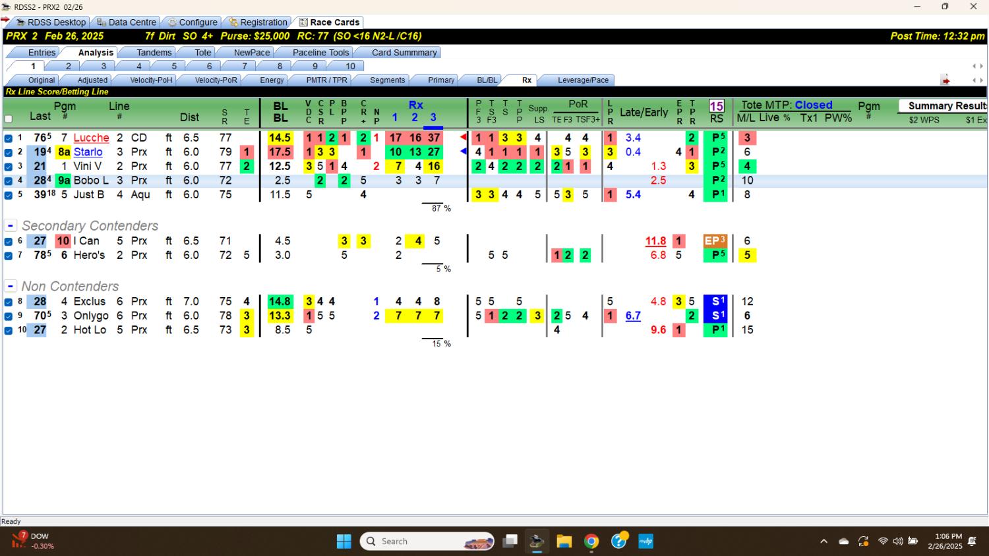Open the RDSS app in the taskbar
The image size is (989, 556).
pyautogui.click(x=537, y=542)
